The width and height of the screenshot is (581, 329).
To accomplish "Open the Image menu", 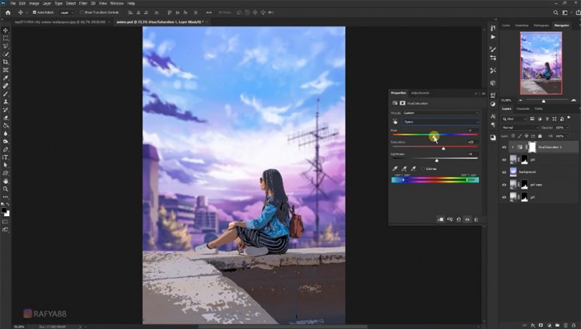I will [34, 3].
